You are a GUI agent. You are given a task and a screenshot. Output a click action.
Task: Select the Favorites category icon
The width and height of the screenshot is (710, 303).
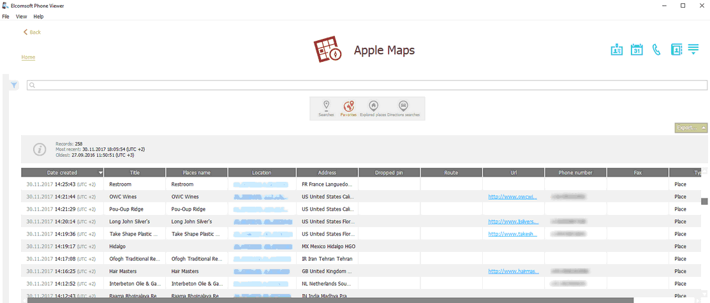(348, 108)
